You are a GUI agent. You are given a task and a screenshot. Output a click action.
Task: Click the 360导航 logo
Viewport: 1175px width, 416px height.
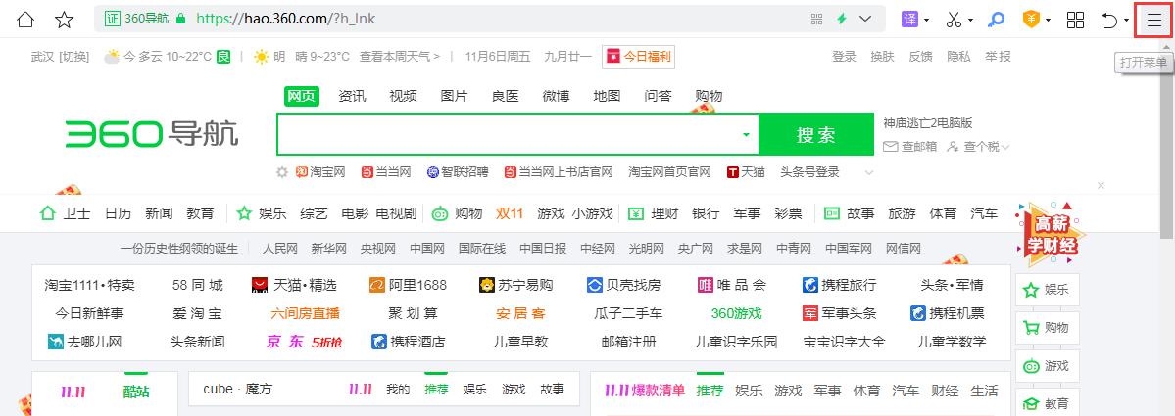[x=151, y=134]
